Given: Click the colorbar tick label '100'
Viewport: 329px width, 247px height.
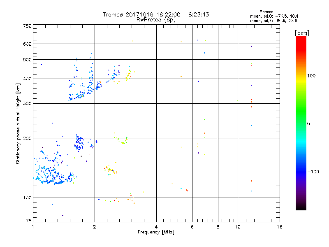Looking at the screenshot, I should [x=311, y=76].
